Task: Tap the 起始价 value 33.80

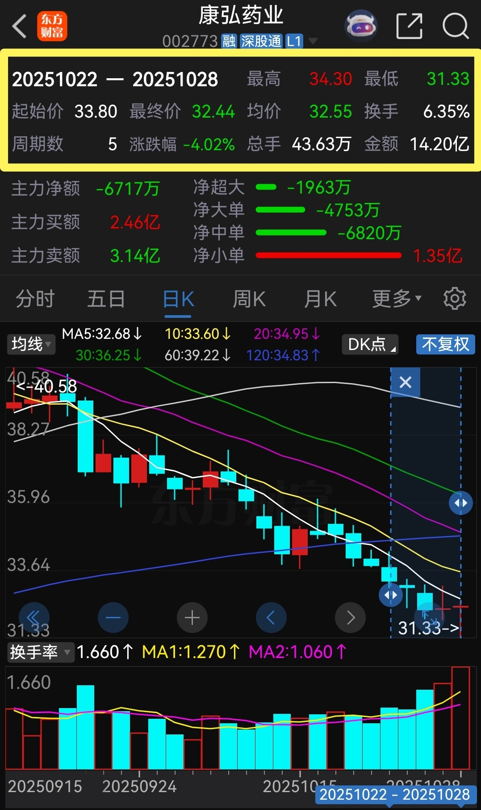Action: 96,111
